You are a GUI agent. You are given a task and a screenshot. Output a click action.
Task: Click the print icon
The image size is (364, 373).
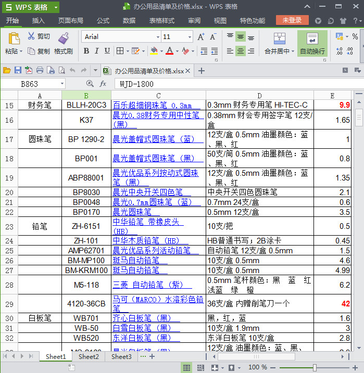[x=40, y=70]
